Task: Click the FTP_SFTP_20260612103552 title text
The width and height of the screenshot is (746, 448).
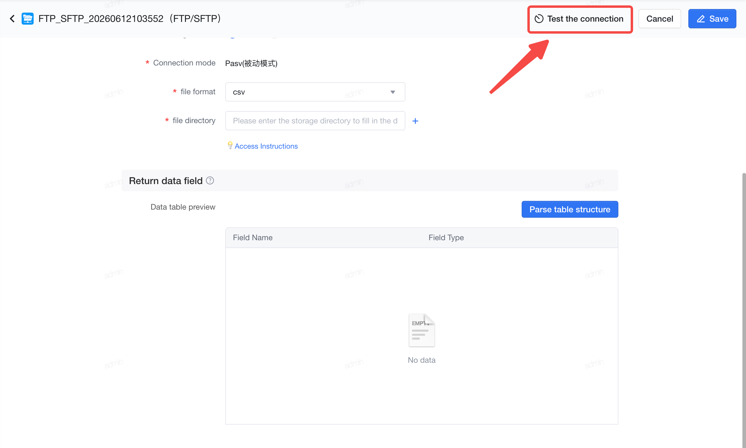Action: (x=101, y=19)
